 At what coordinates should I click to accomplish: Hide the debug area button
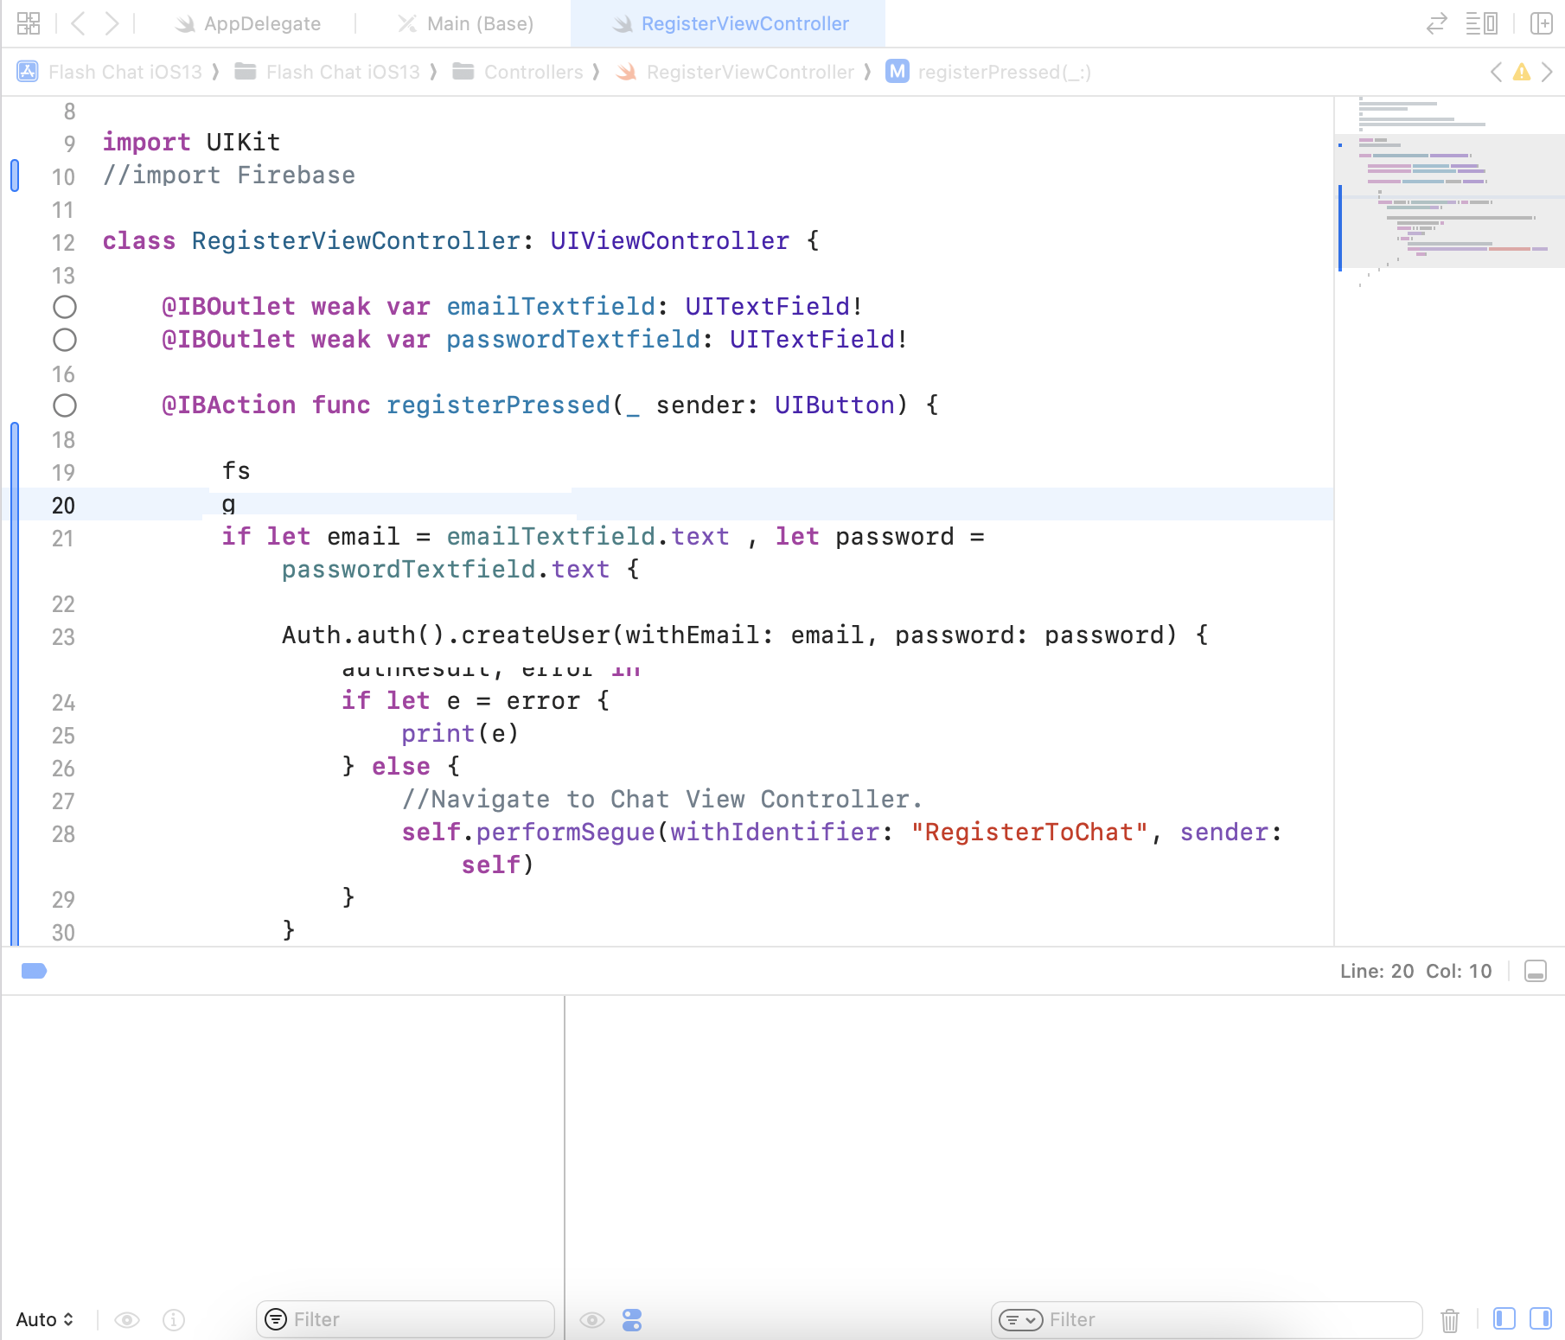1535,971
